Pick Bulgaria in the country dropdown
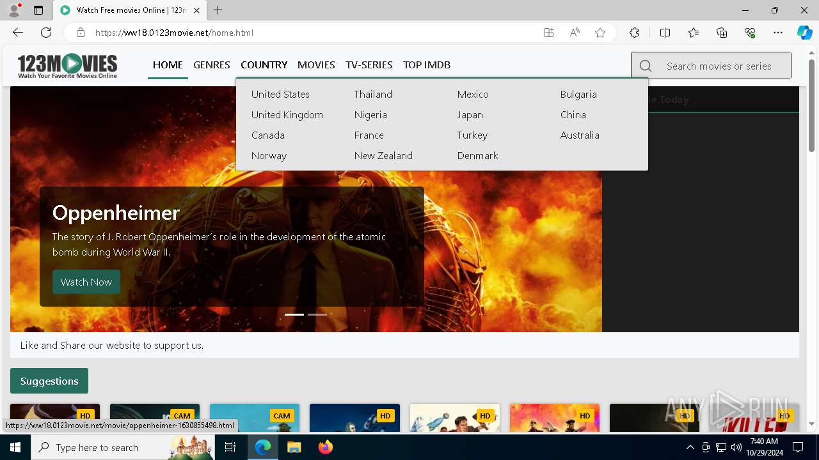The width and height of the screenshot is (819, 460). coord(578,94)
